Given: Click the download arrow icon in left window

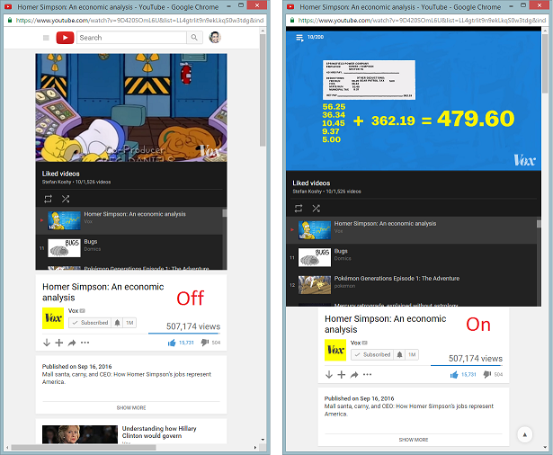Looking at the screenshot, I should (47, 343).
